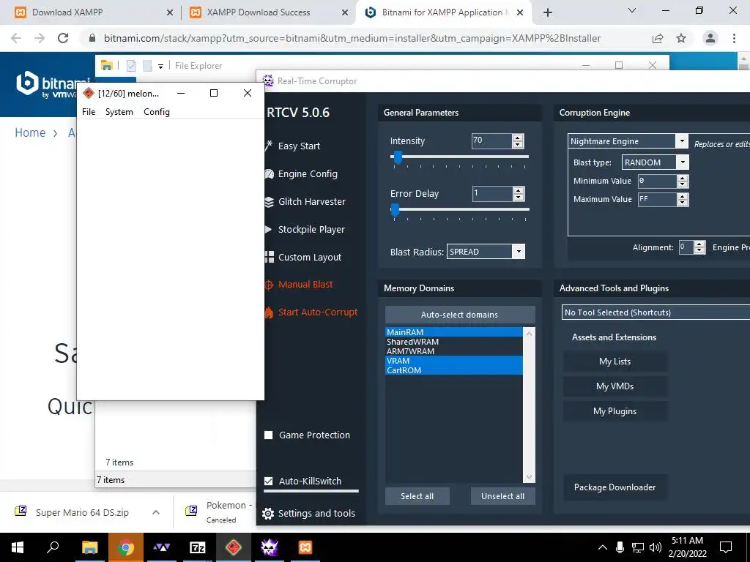Viewport: 750px width, 562px height.
Task: Open taskbar search magnifier
Action: 53,547
